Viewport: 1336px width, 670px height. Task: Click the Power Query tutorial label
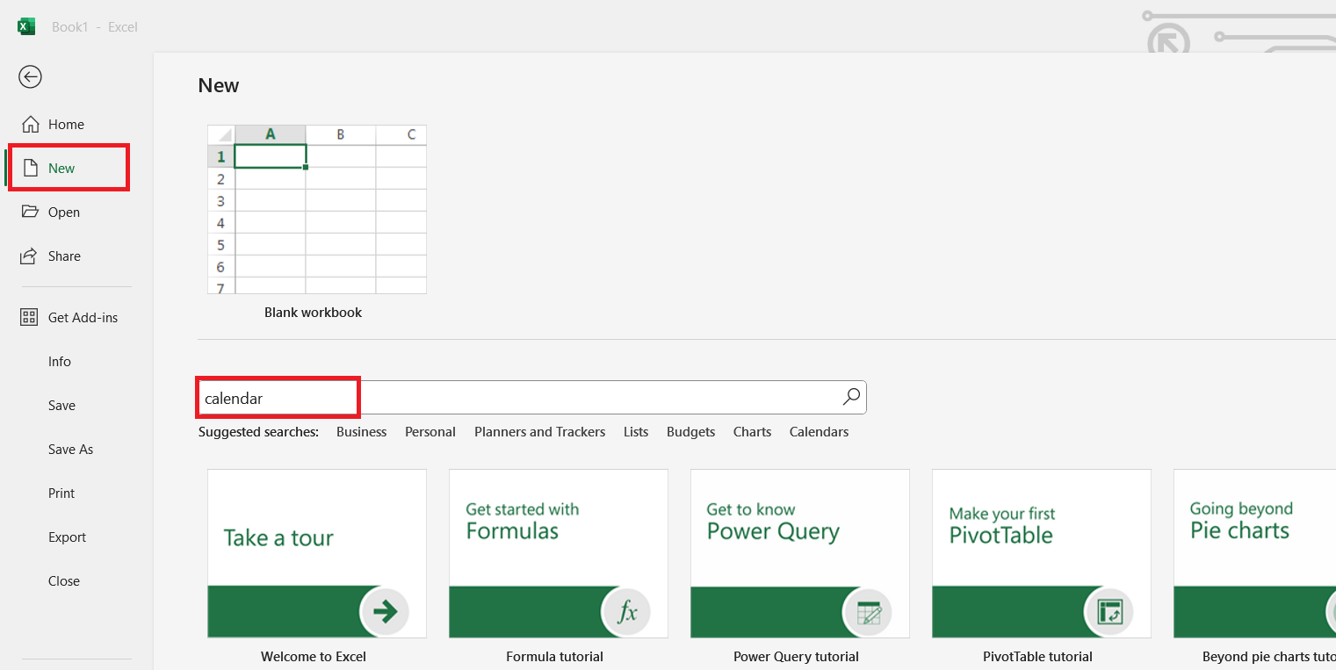(x=796, y=656)
